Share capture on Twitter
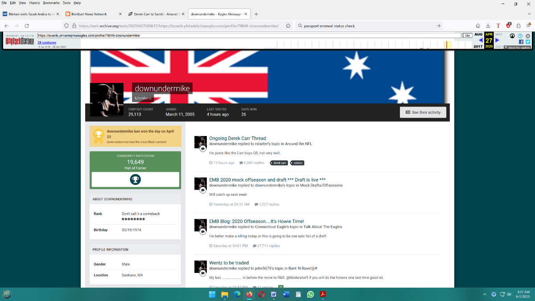Viewport: 535px width, 301px height. (x=527, y=41)
